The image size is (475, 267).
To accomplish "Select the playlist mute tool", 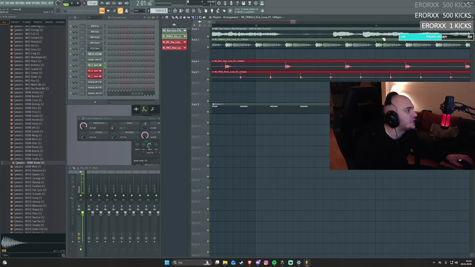I will pyautogui.click(x=184, y=17).
